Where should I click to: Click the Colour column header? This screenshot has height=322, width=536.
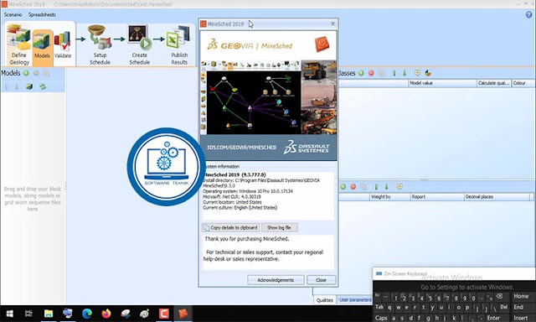(523, 83)
